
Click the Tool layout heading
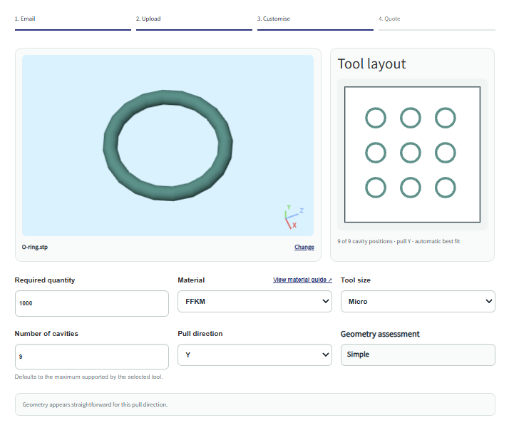371,63
